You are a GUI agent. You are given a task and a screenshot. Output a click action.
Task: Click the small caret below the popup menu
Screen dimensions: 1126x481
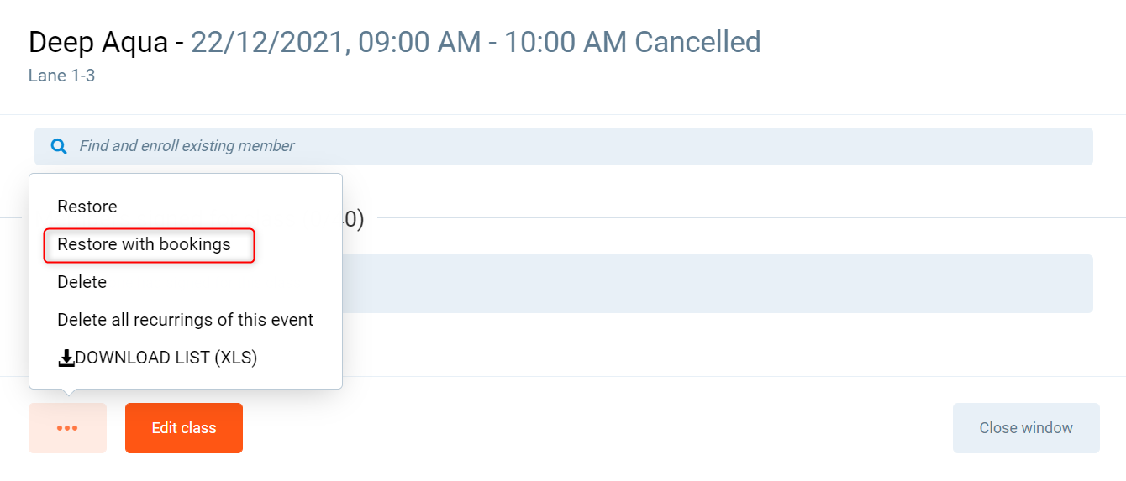[x=68, y=392]
